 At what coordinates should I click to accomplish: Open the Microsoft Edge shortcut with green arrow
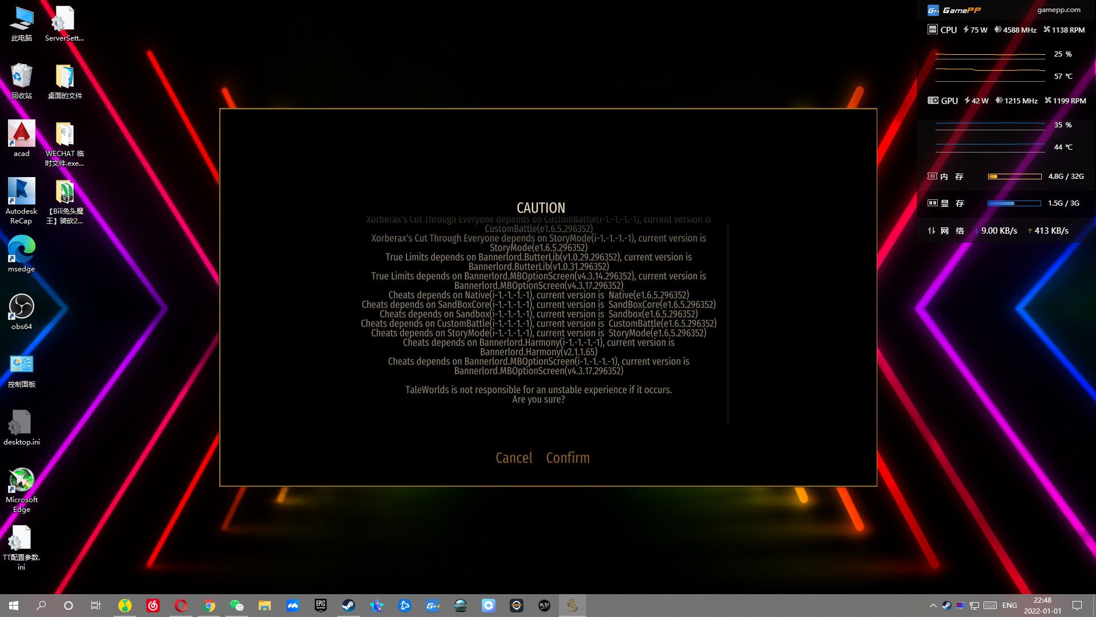pyautogui.click(x=22, y=490)
